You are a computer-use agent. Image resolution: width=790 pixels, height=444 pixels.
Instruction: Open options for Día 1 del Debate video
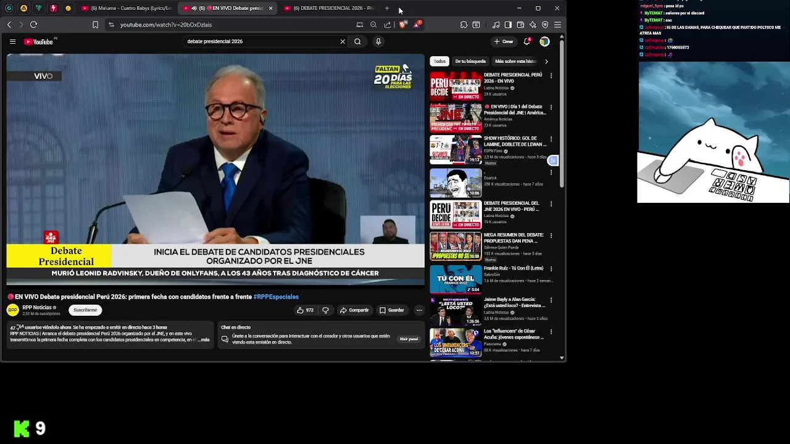pyautogui.click(x=551, y=107)
